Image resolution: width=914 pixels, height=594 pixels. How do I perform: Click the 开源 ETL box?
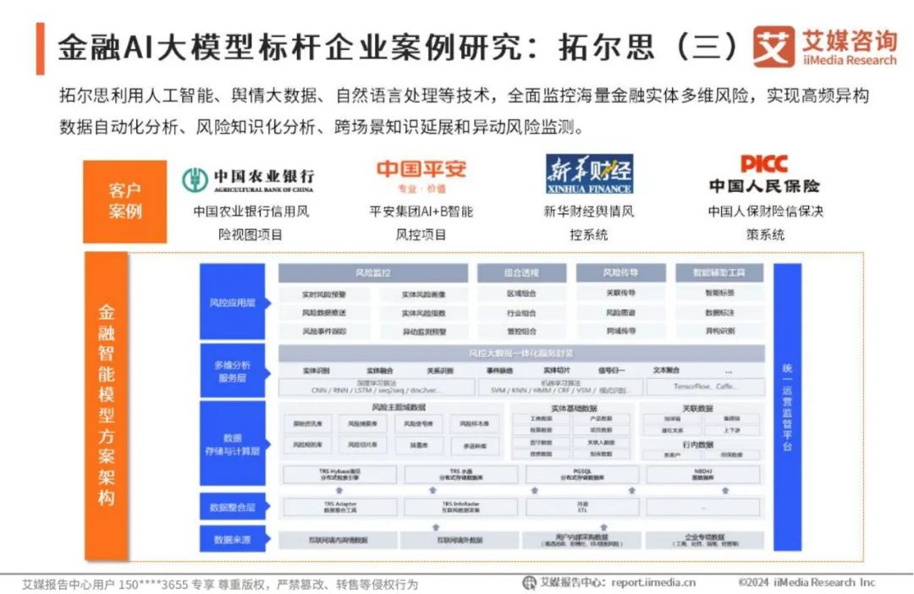pos(582,507)
